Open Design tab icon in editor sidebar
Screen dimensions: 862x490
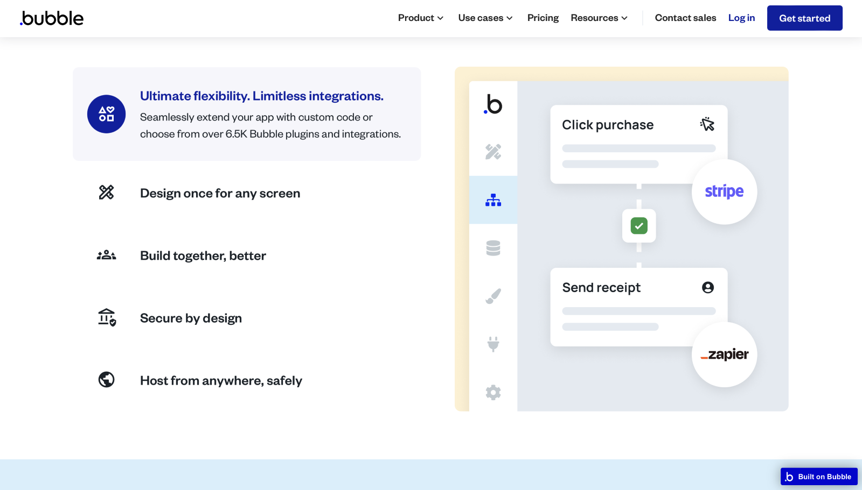[493, 152]
